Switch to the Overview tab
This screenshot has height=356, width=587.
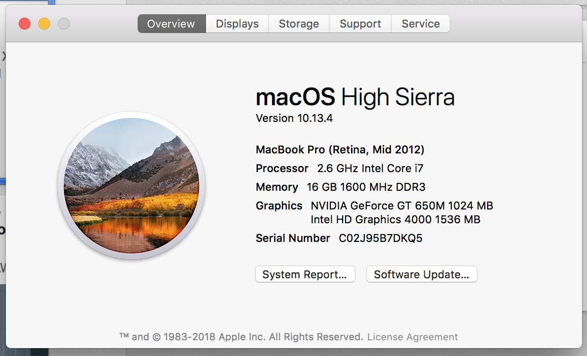(172, 24)
